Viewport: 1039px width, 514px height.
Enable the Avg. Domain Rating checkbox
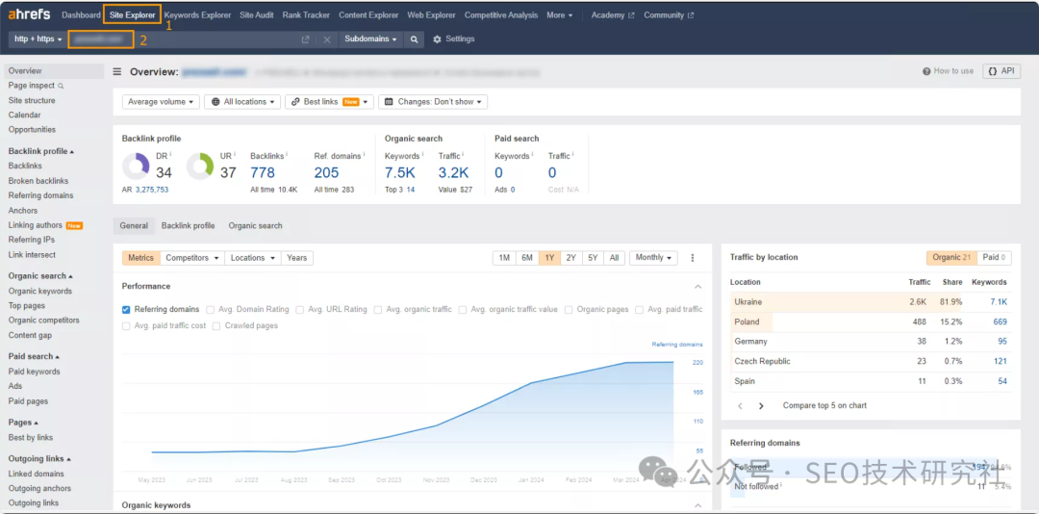tap(211, 310)
